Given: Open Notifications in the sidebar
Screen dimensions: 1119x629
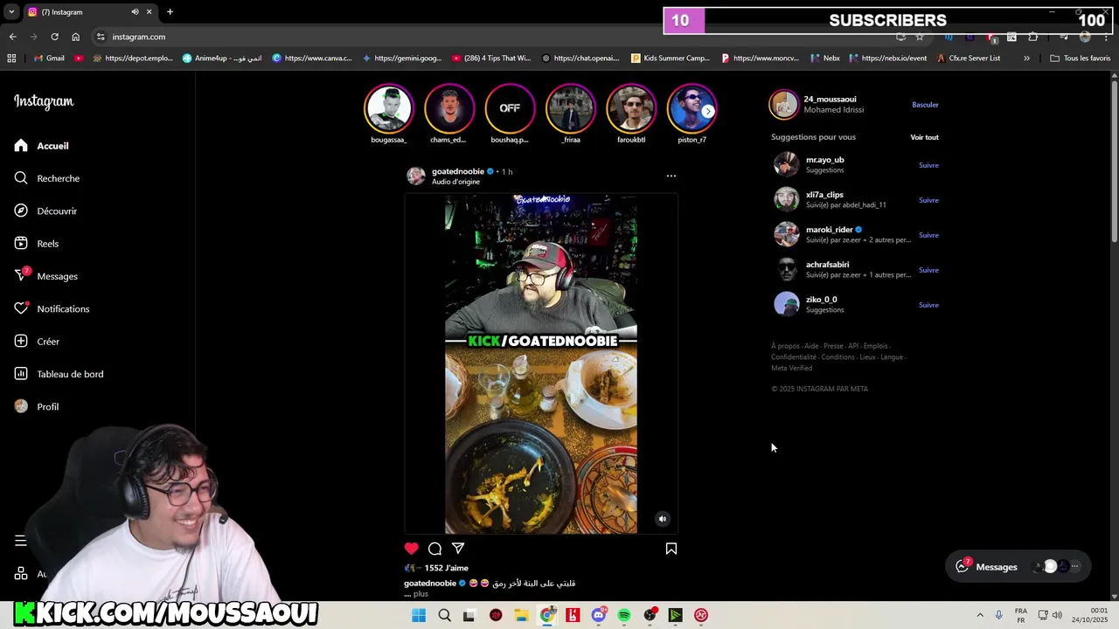Looking at the screenshot, I should (52, 308).
